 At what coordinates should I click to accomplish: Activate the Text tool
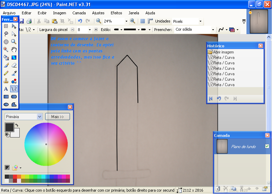(6, 89)
